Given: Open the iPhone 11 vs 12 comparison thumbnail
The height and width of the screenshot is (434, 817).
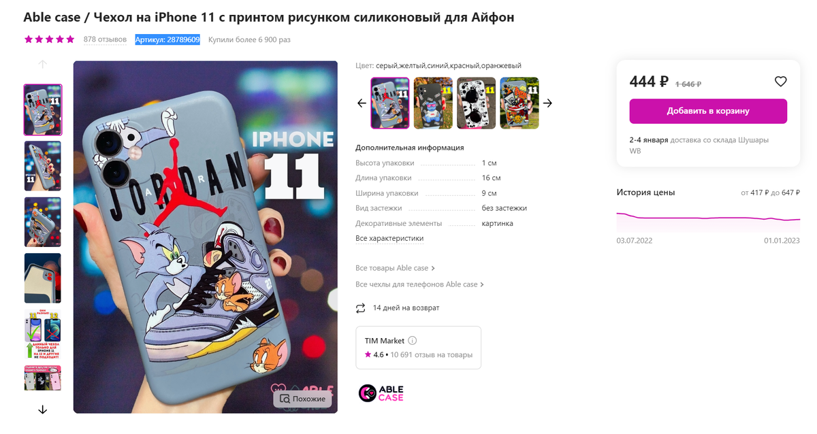Looking at the screenshot, I should (x=43, y=334).
